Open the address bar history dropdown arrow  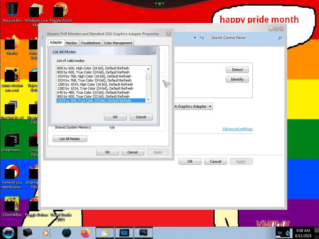[x=195, y=38]
